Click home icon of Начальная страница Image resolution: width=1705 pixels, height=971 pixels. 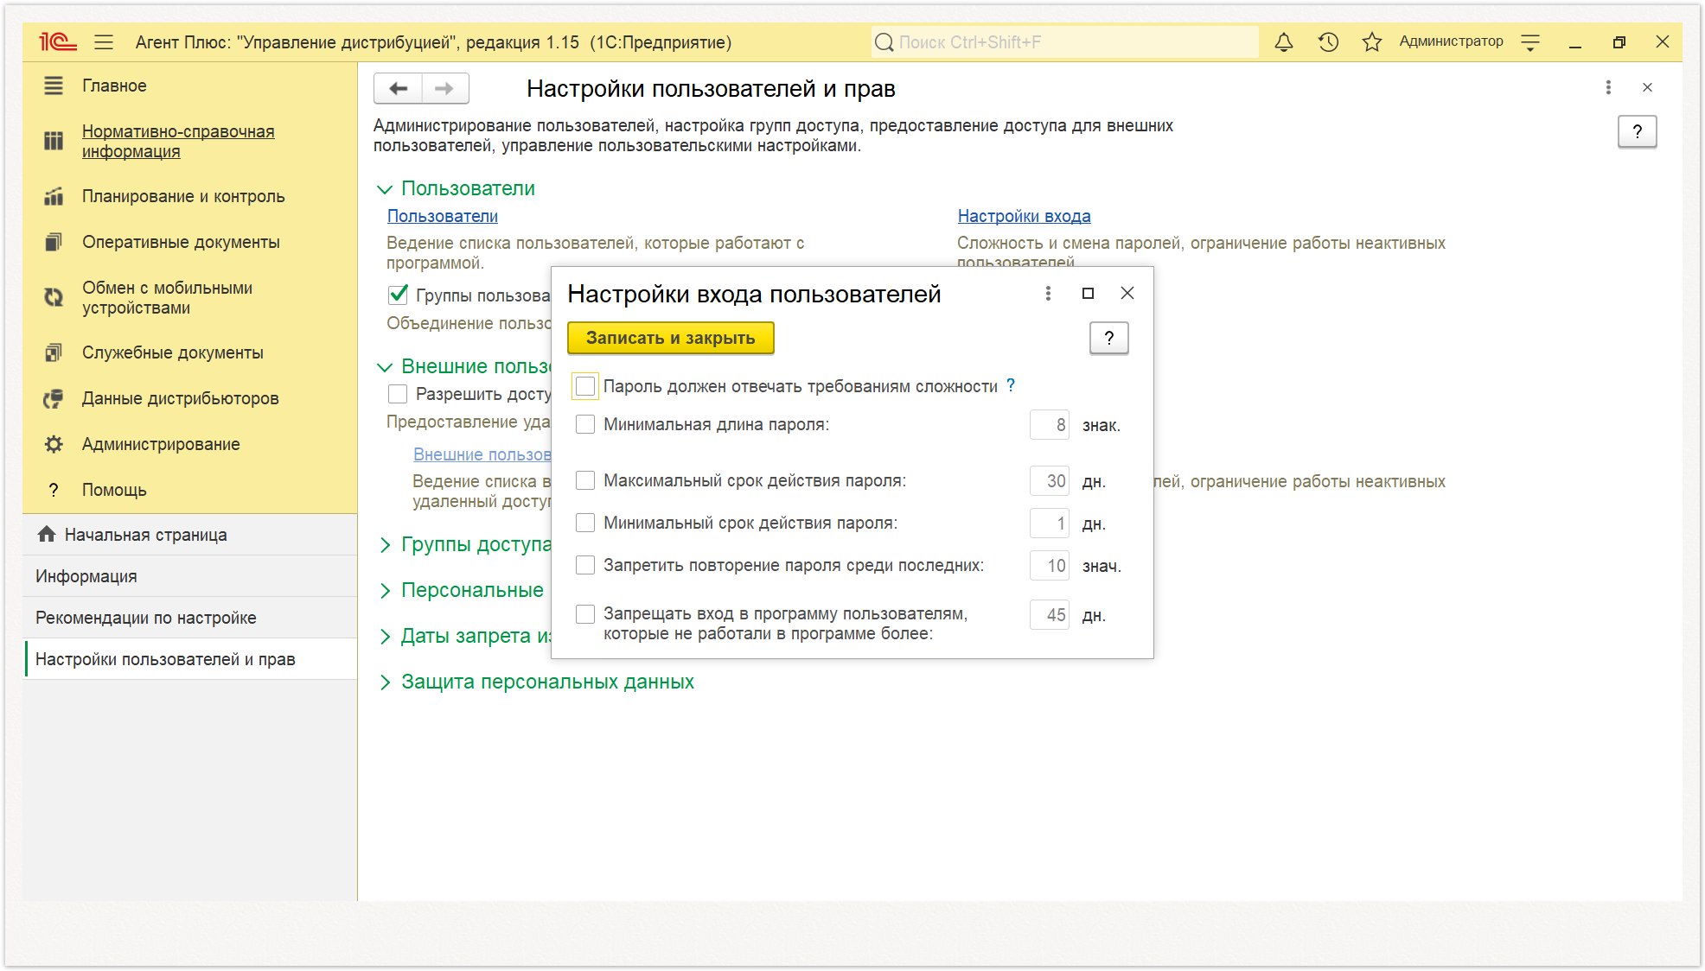point(47,534)
